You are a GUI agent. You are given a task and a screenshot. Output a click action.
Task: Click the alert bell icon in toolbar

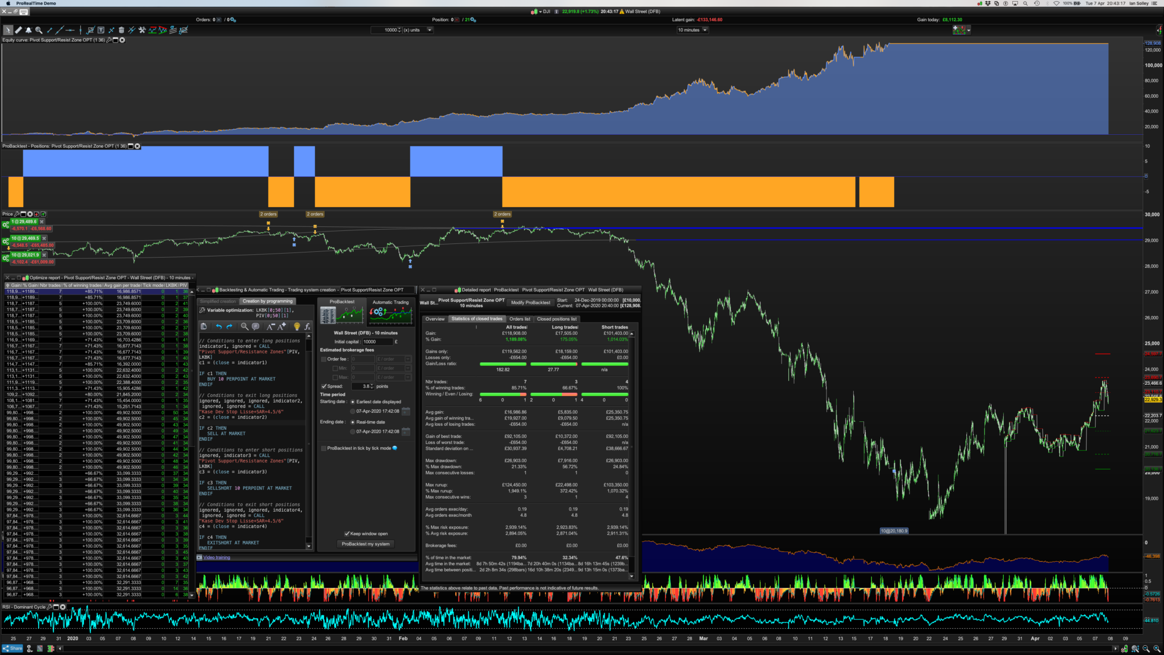point(28,30)
